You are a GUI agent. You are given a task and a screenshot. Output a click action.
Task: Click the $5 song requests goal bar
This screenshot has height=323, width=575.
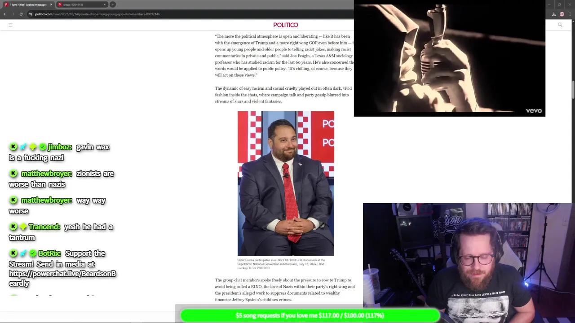click(x=310, y=315)
